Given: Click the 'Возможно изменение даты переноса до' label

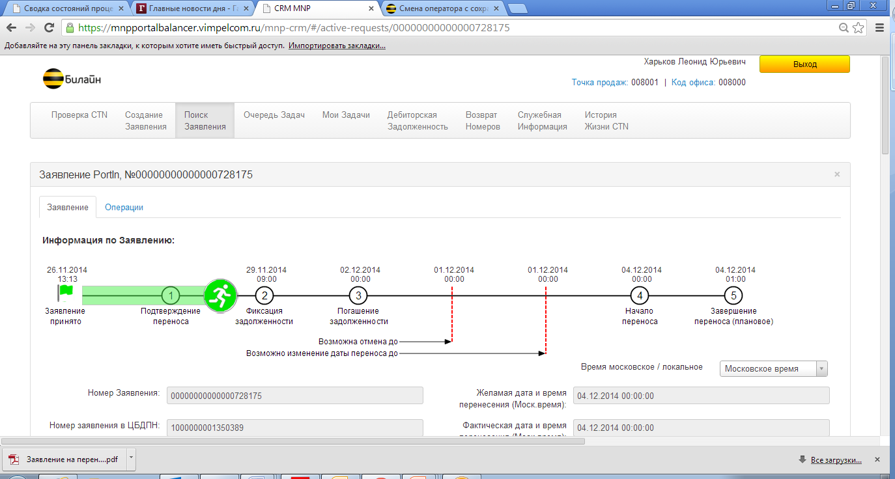Looking at the screenshot, I should (322, 353).
